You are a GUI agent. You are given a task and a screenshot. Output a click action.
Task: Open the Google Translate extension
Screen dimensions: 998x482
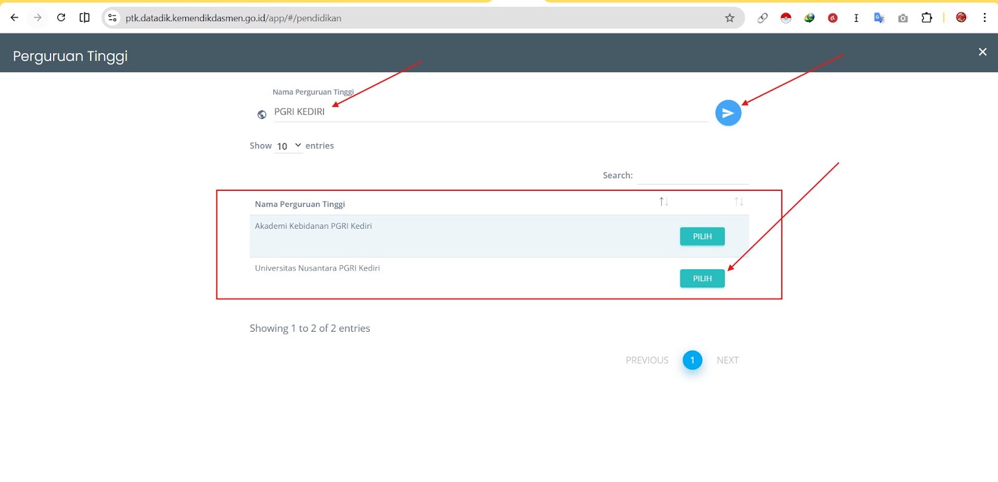(x=879, y=18)
